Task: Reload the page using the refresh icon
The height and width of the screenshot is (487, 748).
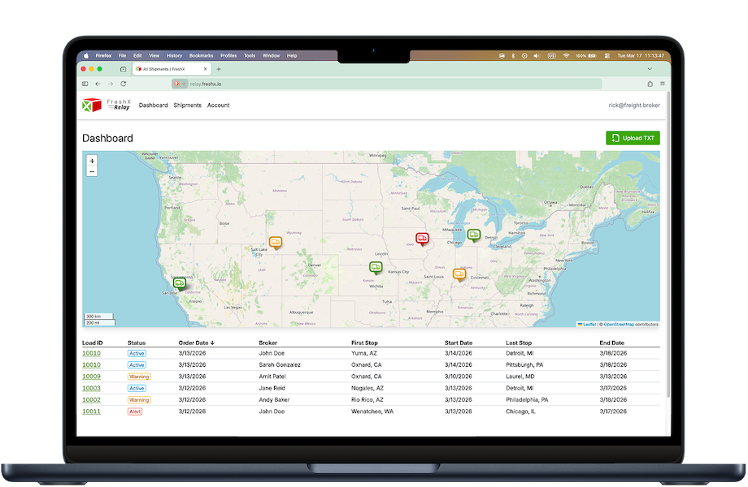Action: click(122, 83)
